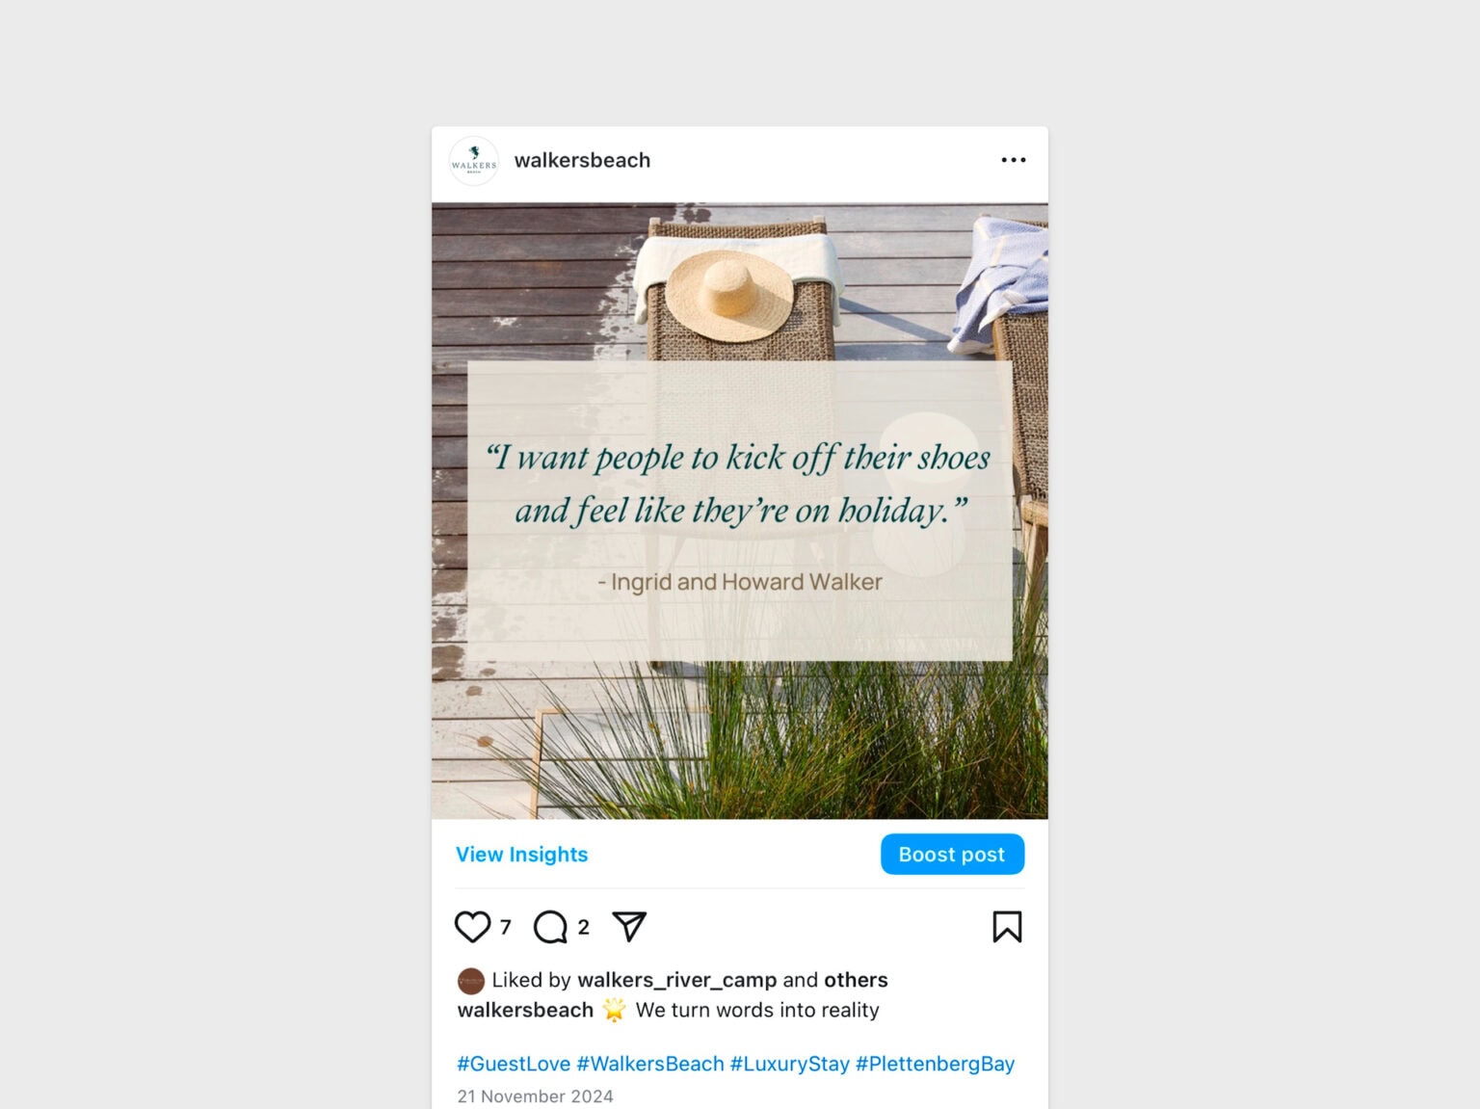Viewport: 1480px width, 1109px height.
Task: Open walkers_river_camp profile from likes
Action: (676, 981)
